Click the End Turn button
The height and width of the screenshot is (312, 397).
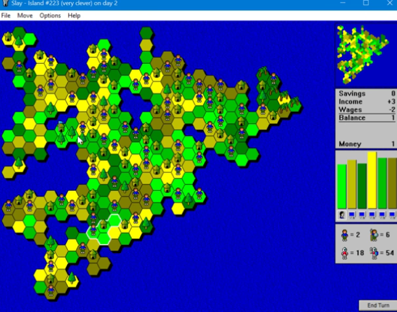(x=377, y=305)
